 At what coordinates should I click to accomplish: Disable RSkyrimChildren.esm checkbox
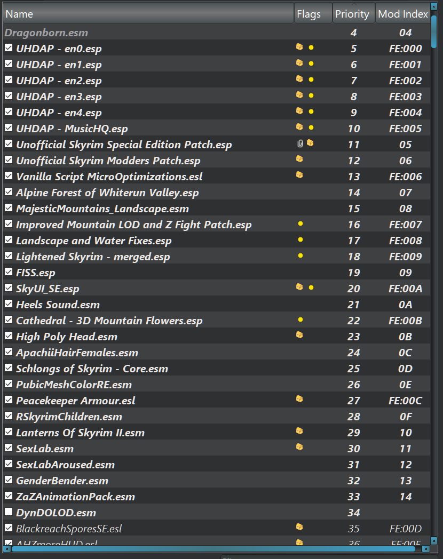9,416
